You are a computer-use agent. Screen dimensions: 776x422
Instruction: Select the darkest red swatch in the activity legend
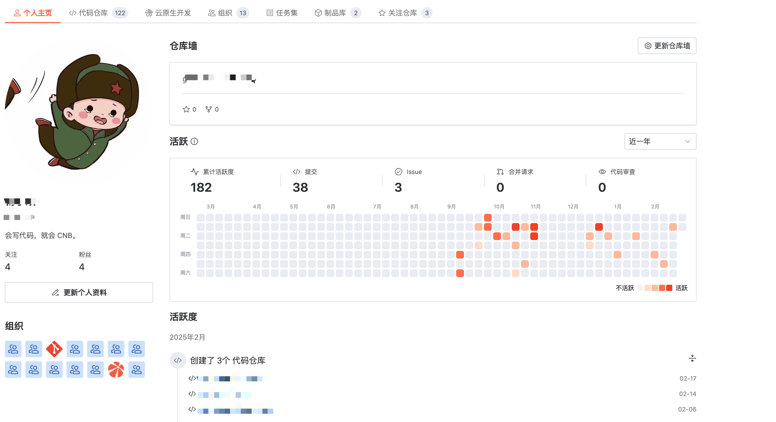669,288
